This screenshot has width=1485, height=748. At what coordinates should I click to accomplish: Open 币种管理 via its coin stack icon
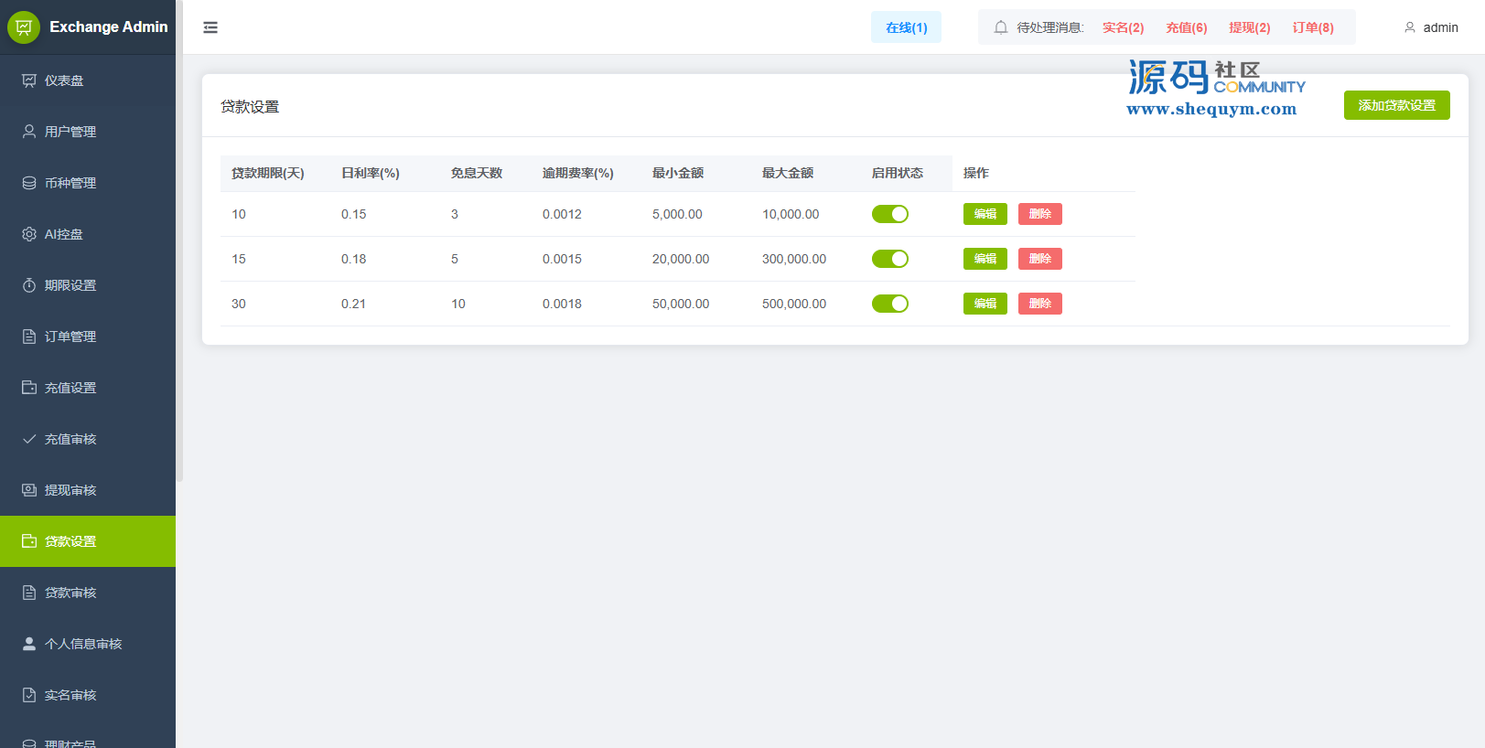click(29, 183)
